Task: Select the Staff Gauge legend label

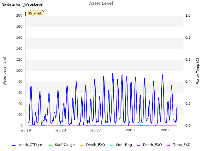Action: 65,145
